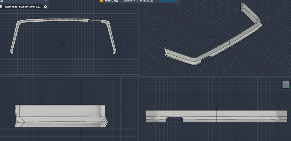
Task: Activate the component radio button beside R129 Reaer
Action: (45, 7)
